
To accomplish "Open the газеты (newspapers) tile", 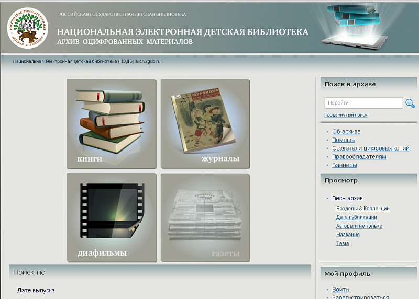I will click(205, 217).
